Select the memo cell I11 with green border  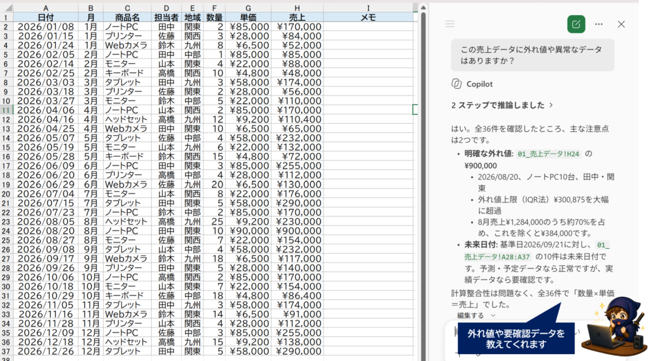(368, 110)
